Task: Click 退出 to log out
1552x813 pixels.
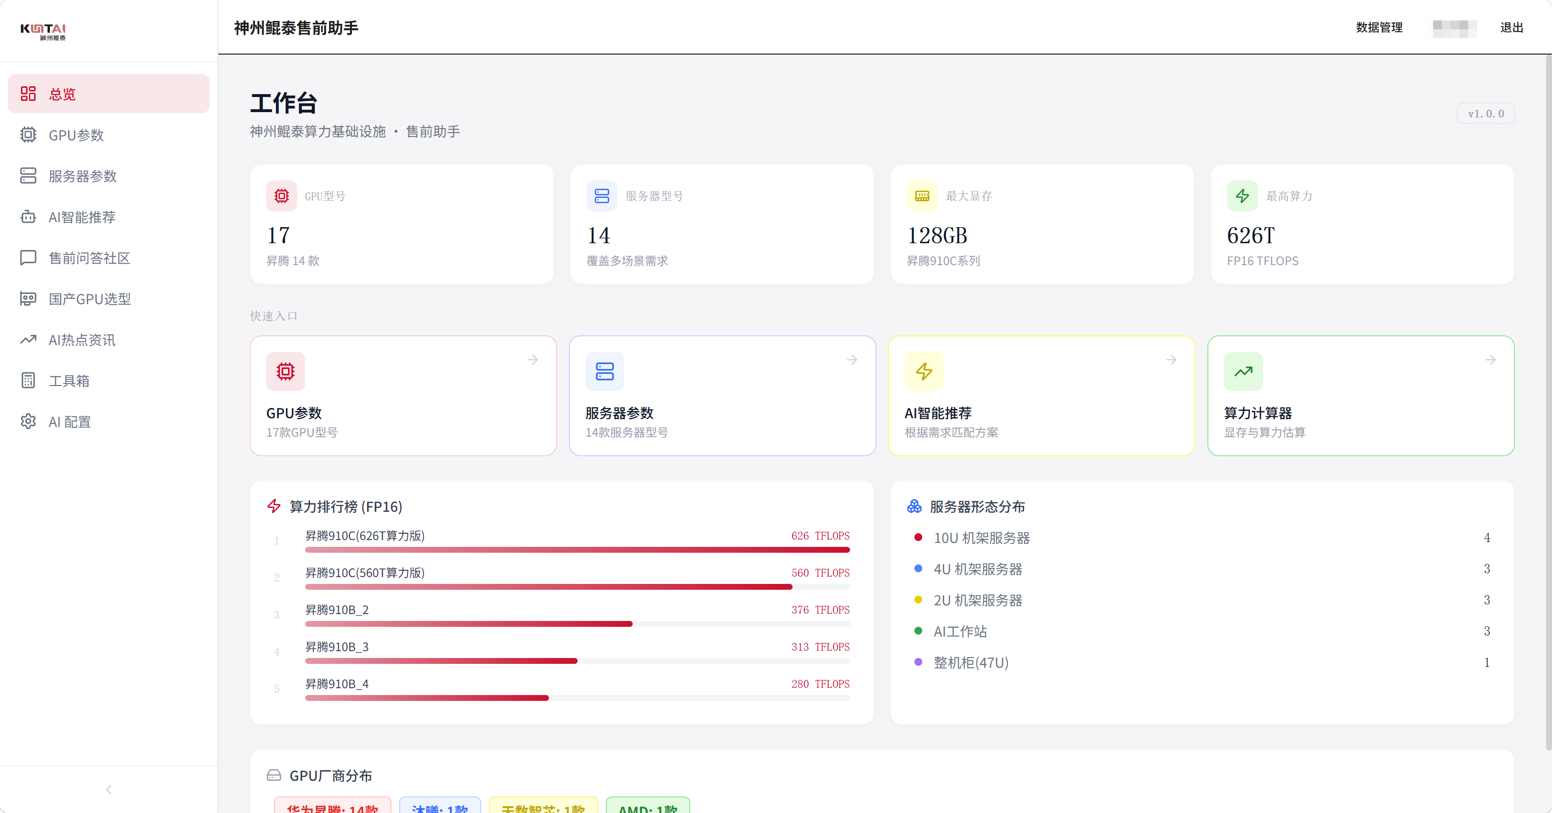Action: click(x=1512, y=28)
